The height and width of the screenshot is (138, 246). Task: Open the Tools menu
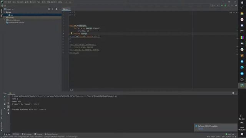[x=43, y=2]
